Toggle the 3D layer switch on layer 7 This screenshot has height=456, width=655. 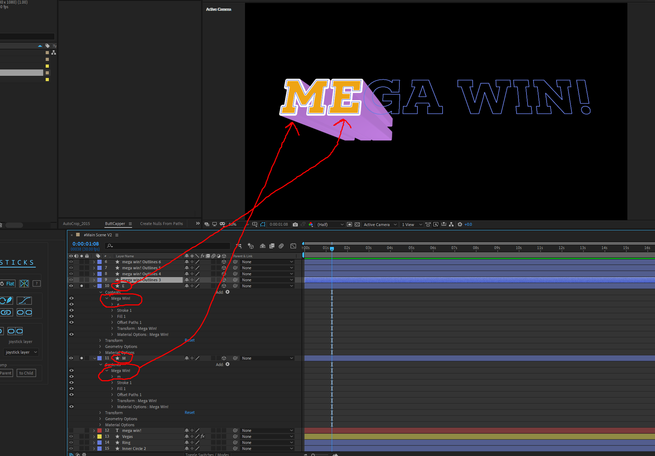224,268
